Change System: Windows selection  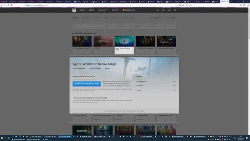[79, 69]
